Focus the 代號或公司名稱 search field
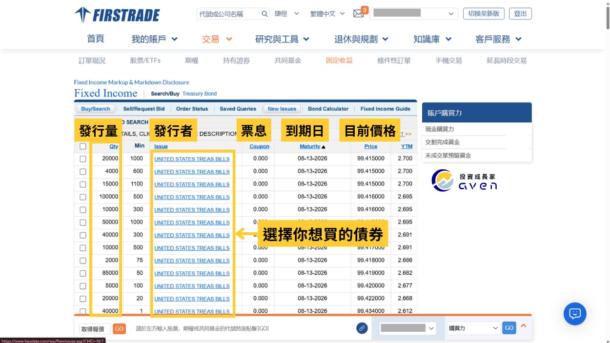 click(x=229, y=14)
